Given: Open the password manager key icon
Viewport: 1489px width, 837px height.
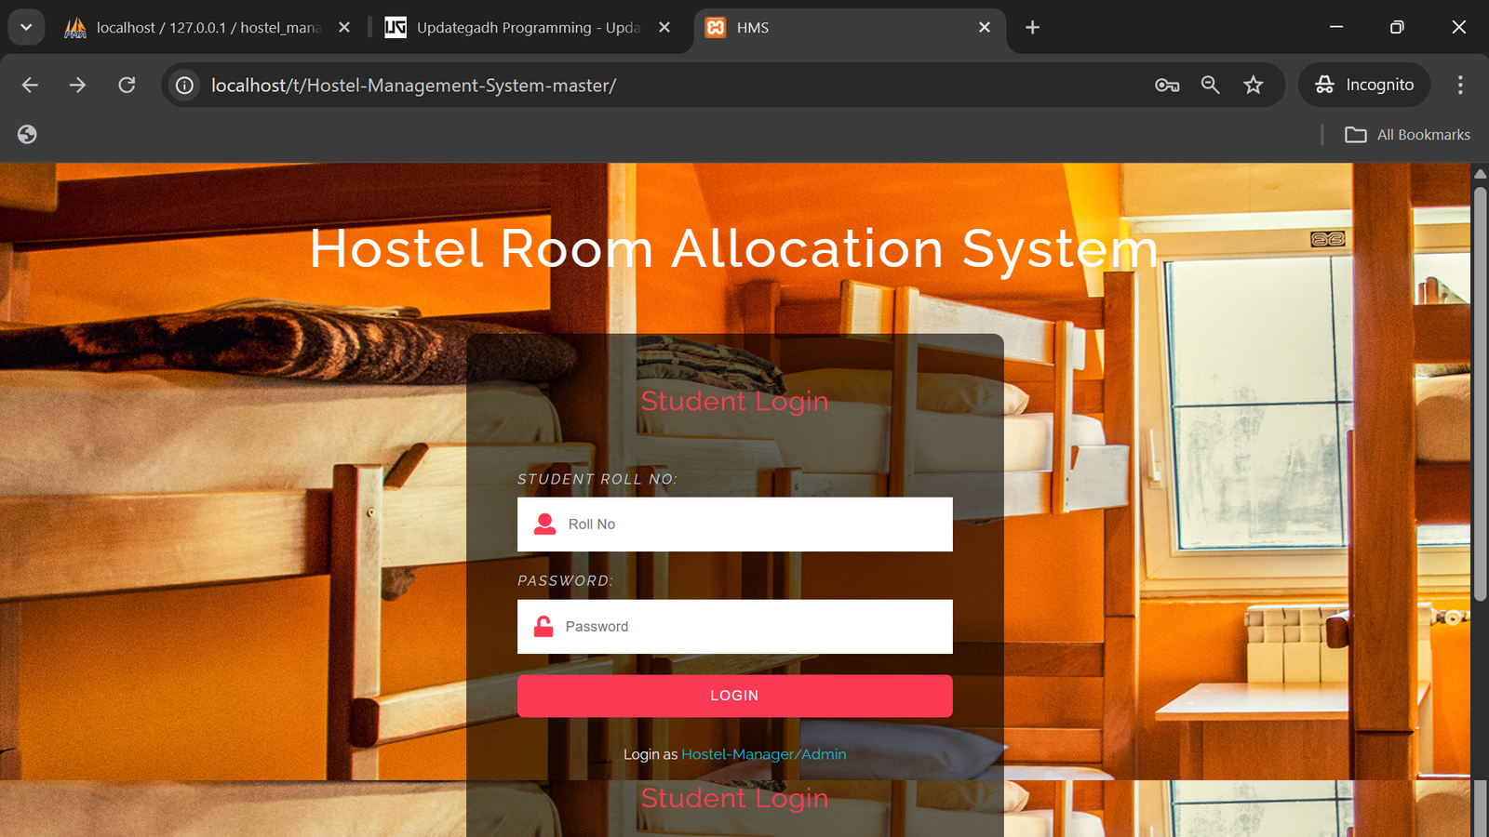Looking at the screenshot, I should [x=1166, y=85].
